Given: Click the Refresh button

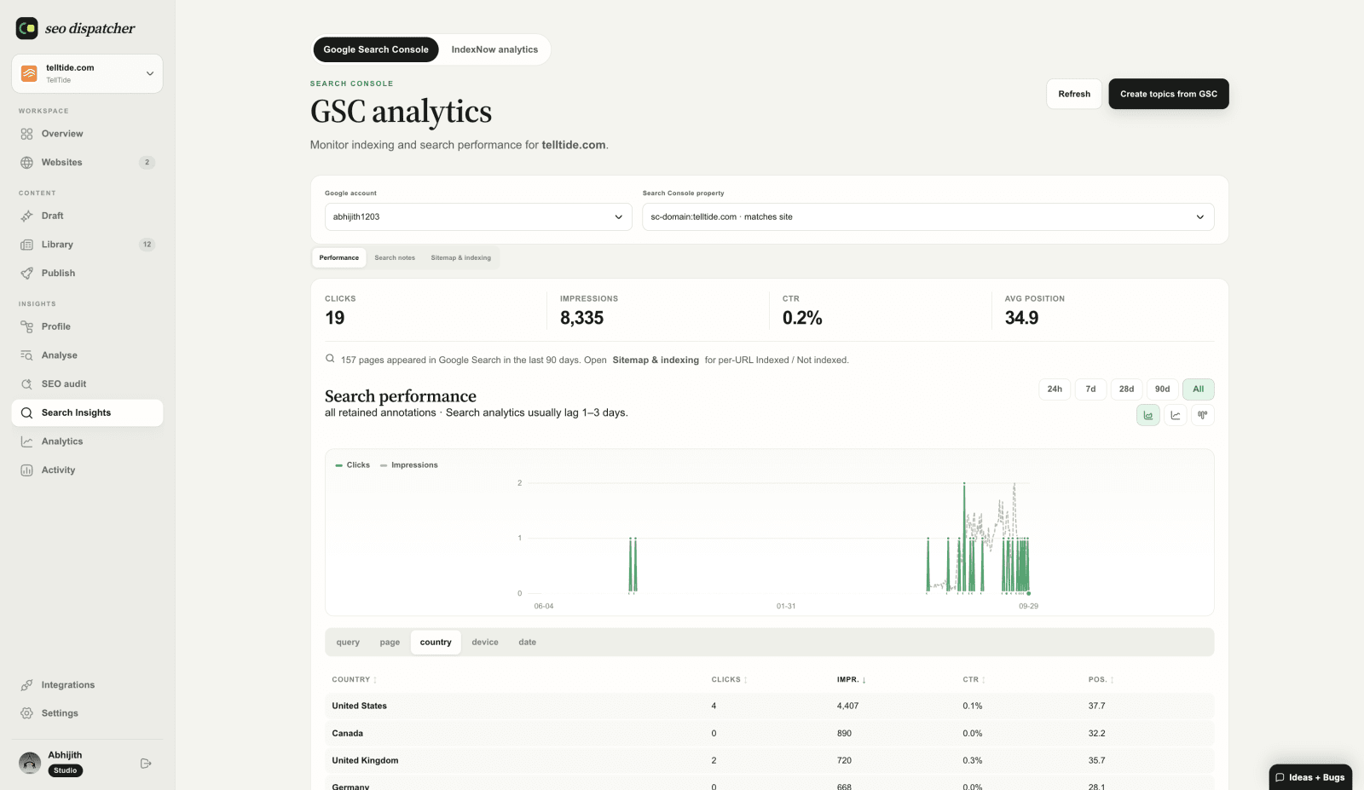Looking at the screenshot, I should coord(1074,94).
